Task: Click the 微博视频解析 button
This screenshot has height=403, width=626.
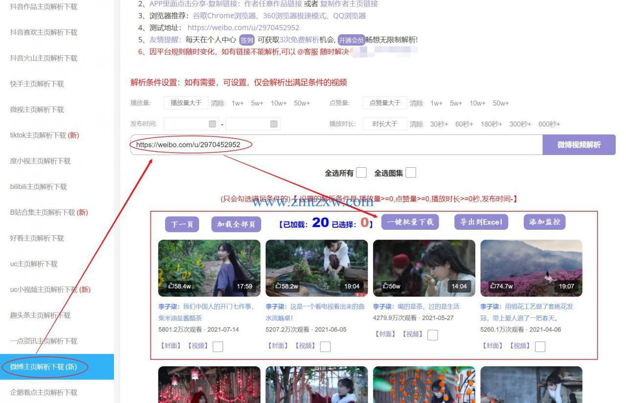Action: click(x=579, y=145)
